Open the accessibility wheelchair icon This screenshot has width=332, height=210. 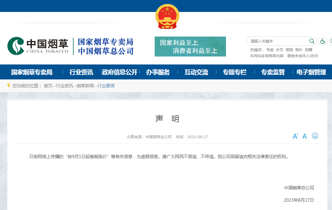click(323, 41)
